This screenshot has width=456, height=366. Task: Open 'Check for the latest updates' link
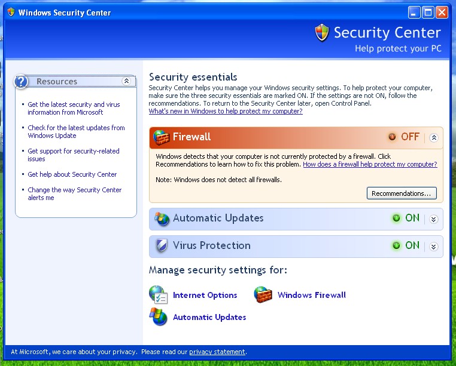coord(76,131)
